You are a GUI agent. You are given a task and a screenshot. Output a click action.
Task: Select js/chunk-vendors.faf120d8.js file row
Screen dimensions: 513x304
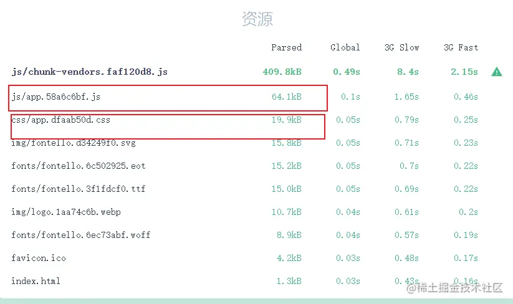[89, 72]
